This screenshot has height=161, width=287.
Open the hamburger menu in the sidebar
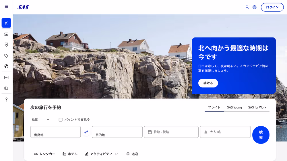coord(6,7)
